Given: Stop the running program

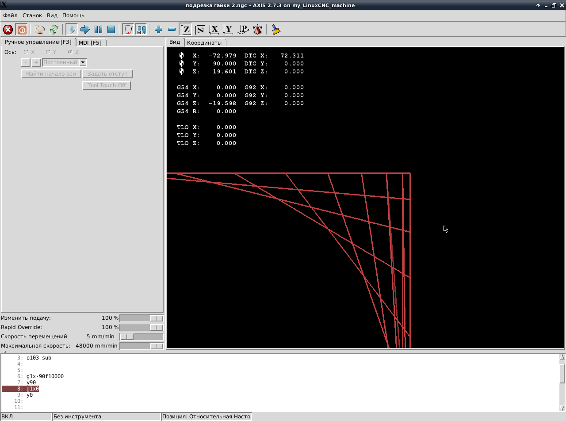Looking at the screenshot, I should coord(111,30).
